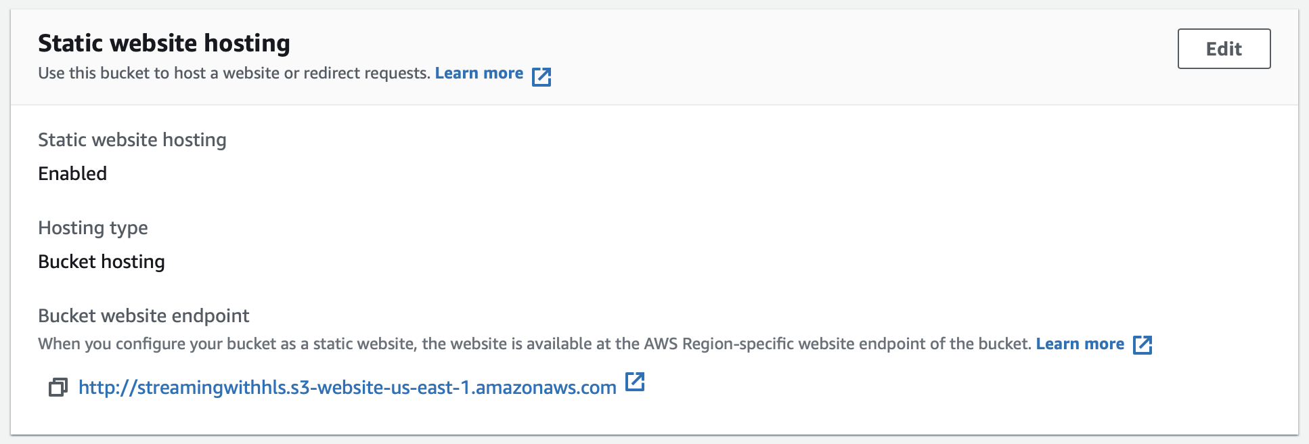Click the Bucket website endpoint label
Screen dimensions: 1309x444
point(143,316)
